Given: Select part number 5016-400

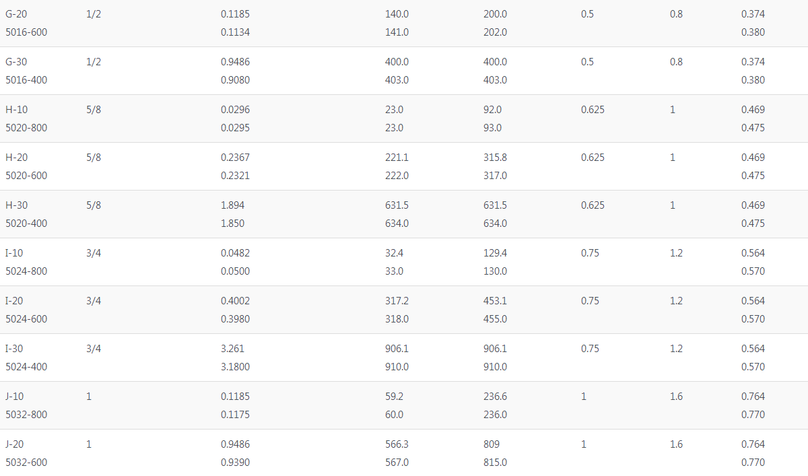Looking at the screenshot, I should point(26,80).
